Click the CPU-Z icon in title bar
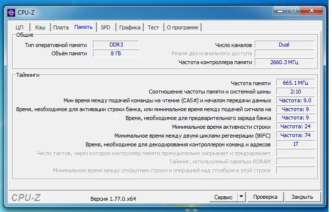 (x=11, y=13)
